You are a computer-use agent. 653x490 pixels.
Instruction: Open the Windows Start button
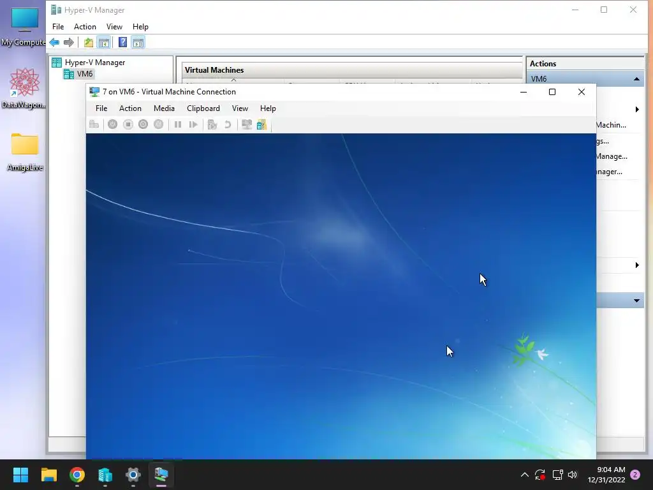tap(20, 475)
